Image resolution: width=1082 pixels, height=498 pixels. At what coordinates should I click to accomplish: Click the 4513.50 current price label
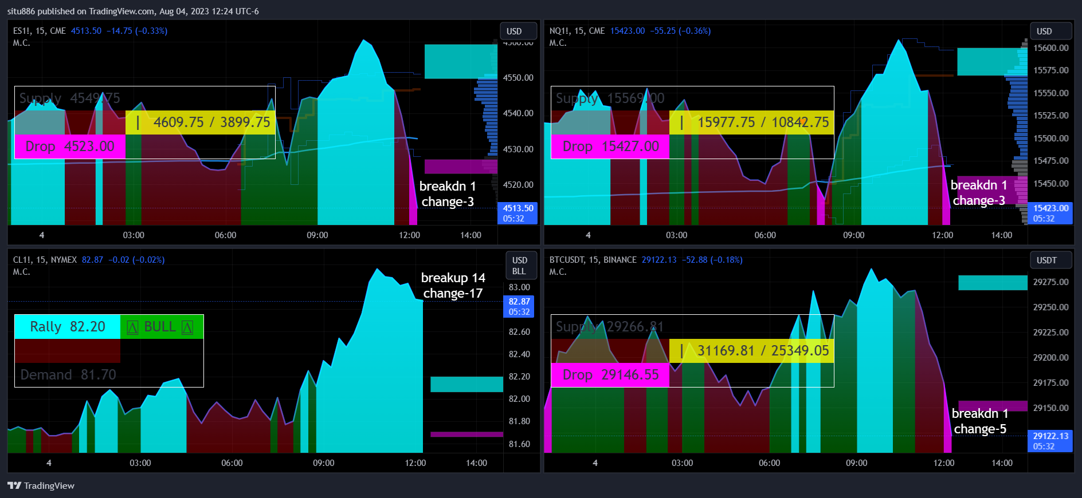pyautogui.click(x=518, y=213)
